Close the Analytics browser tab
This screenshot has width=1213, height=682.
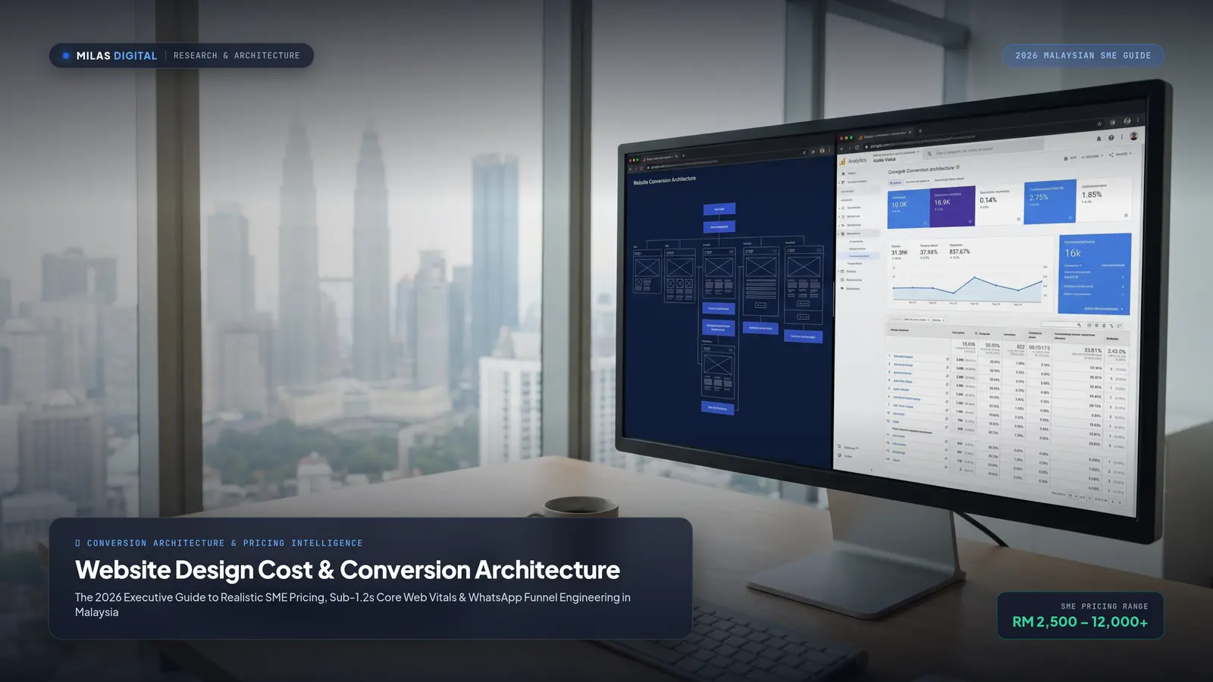click(910, 132)
